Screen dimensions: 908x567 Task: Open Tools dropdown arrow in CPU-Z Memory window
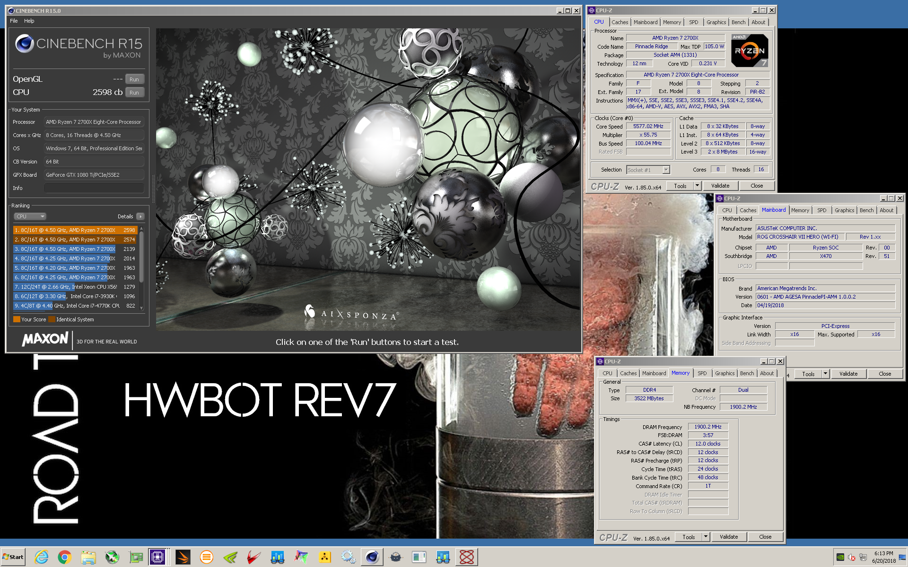pyautogui.click(x=706, y=537)
